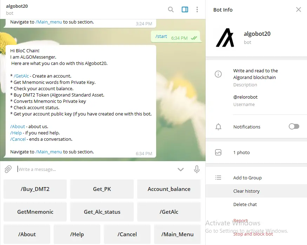
Task: Toggle the side panel icon in header
Action: (x=185, y=9)
